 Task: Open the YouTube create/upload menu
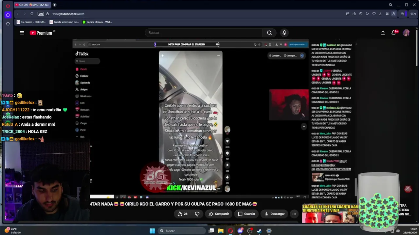[383, 33]
